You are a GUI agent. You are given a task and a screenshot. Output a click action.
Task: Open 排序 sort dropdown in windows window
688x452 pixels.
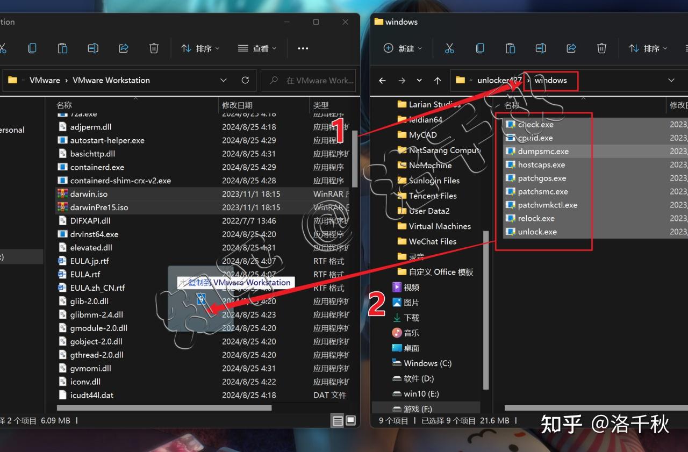coord(648,48)
